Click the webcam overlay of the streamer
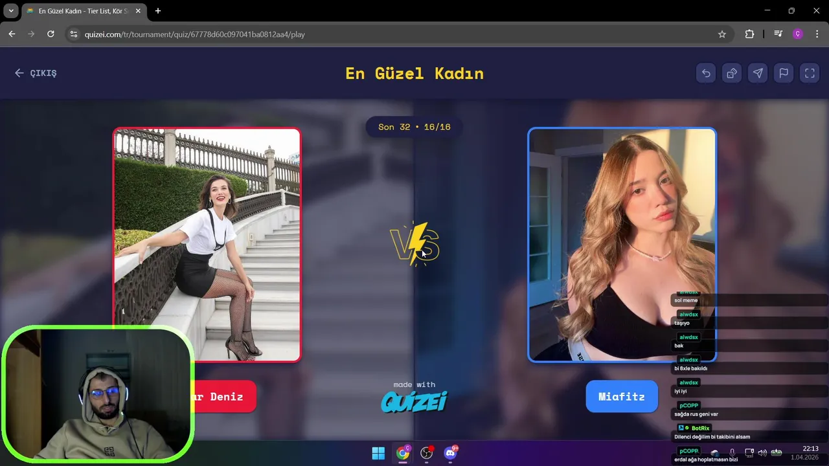This screenshot has height=466, width=829. click(x=97, y=395)
